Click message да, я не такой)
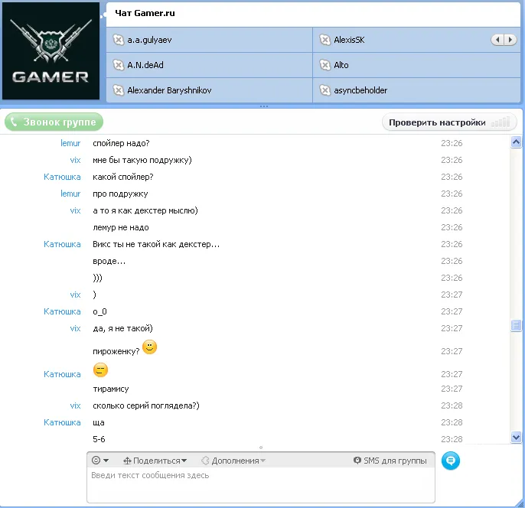525x508 pixels. (x=122, y=328)
